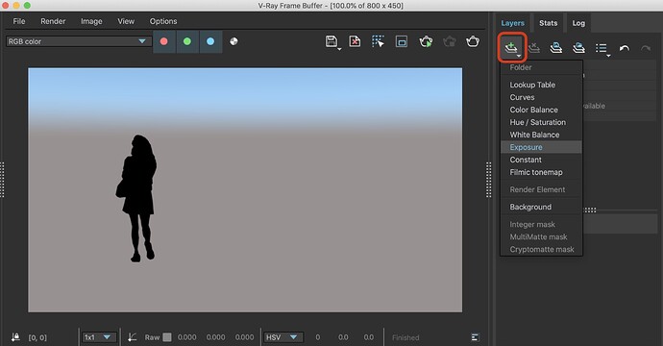
Task: Click the MultiMatte mask menu entry
Action: coord(538,236)
